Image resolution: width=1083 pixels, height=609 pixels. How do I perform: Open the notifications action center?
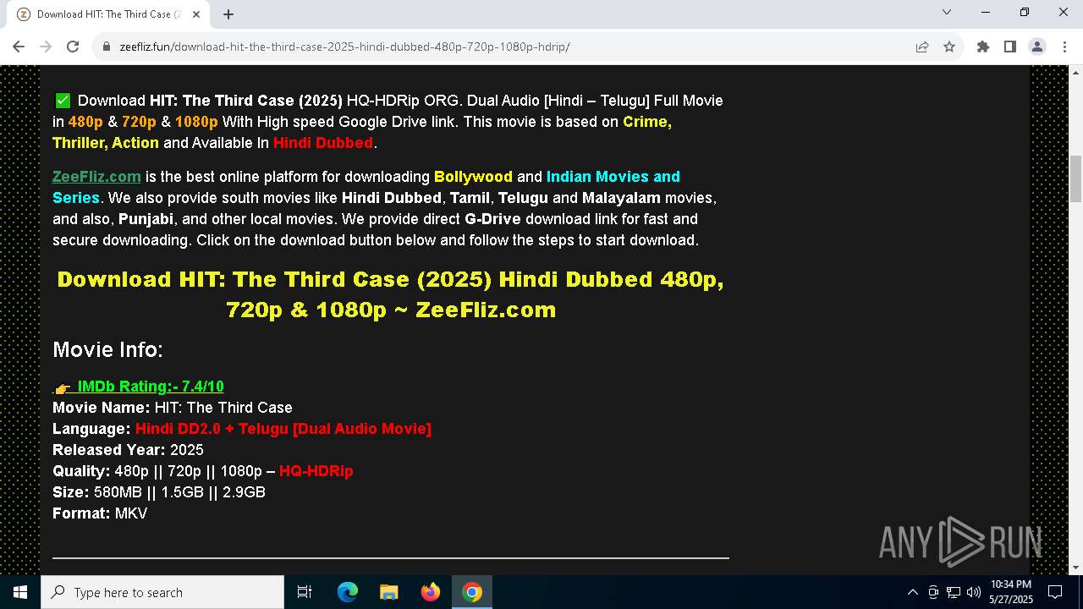click(1055, 592)
